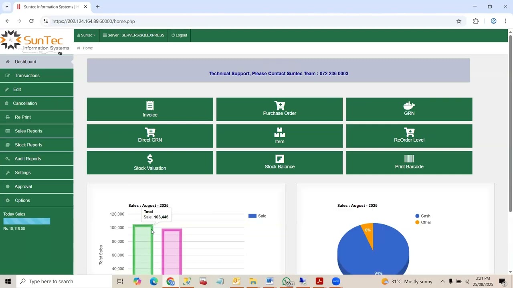Open Settings in the sidebar
This screenshot has width=513, height=288.
tap(36, 173)
